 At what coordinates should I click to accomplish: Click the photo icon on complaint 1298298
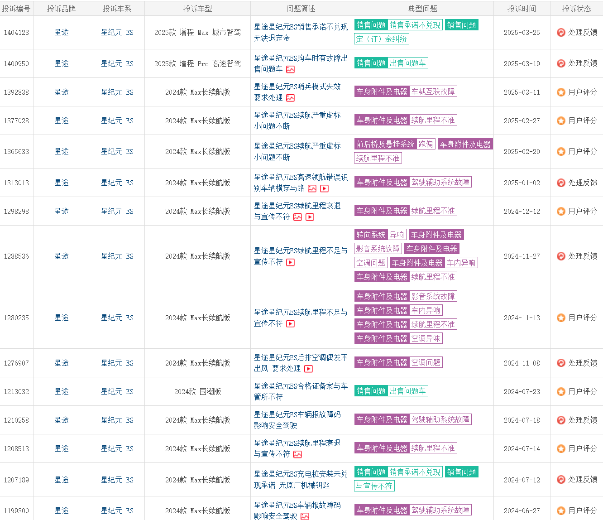[297, 217]
